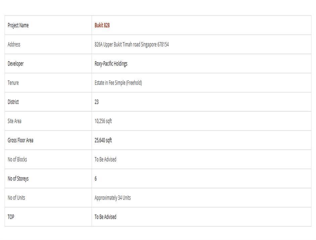Select the 826A Upper Bukit Timah address text
The width and height of the screenshot is (316, 240).
(131, 45)
